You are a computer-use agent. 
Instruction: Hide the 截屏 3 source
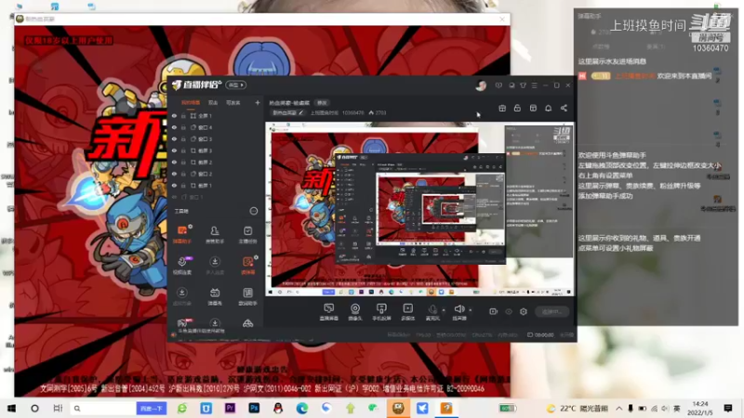pyautogui.click(x=174, y=150)
